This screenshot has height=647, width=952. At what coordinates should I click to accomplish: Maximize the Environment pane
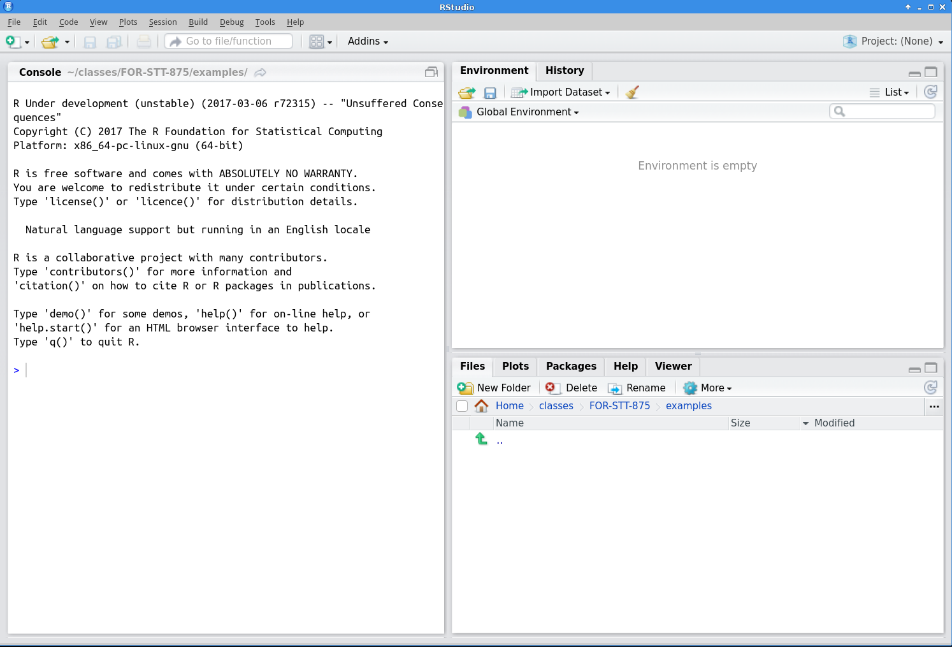pyautogui.click(x=931, y=72)
